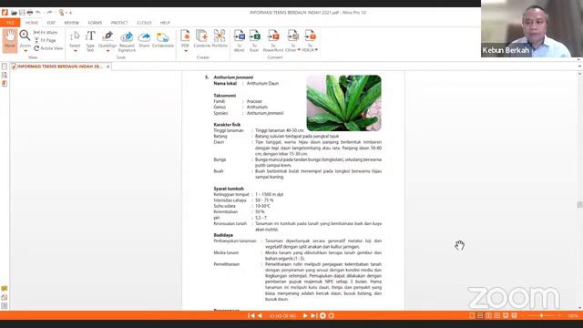Screen dimensions: 583x328
Task: Click the Redo quick access icon
Action: coord(49,13)
